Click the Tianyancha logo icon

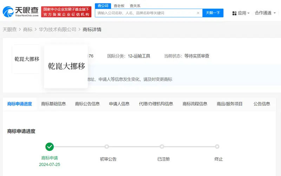click(8, 12)
